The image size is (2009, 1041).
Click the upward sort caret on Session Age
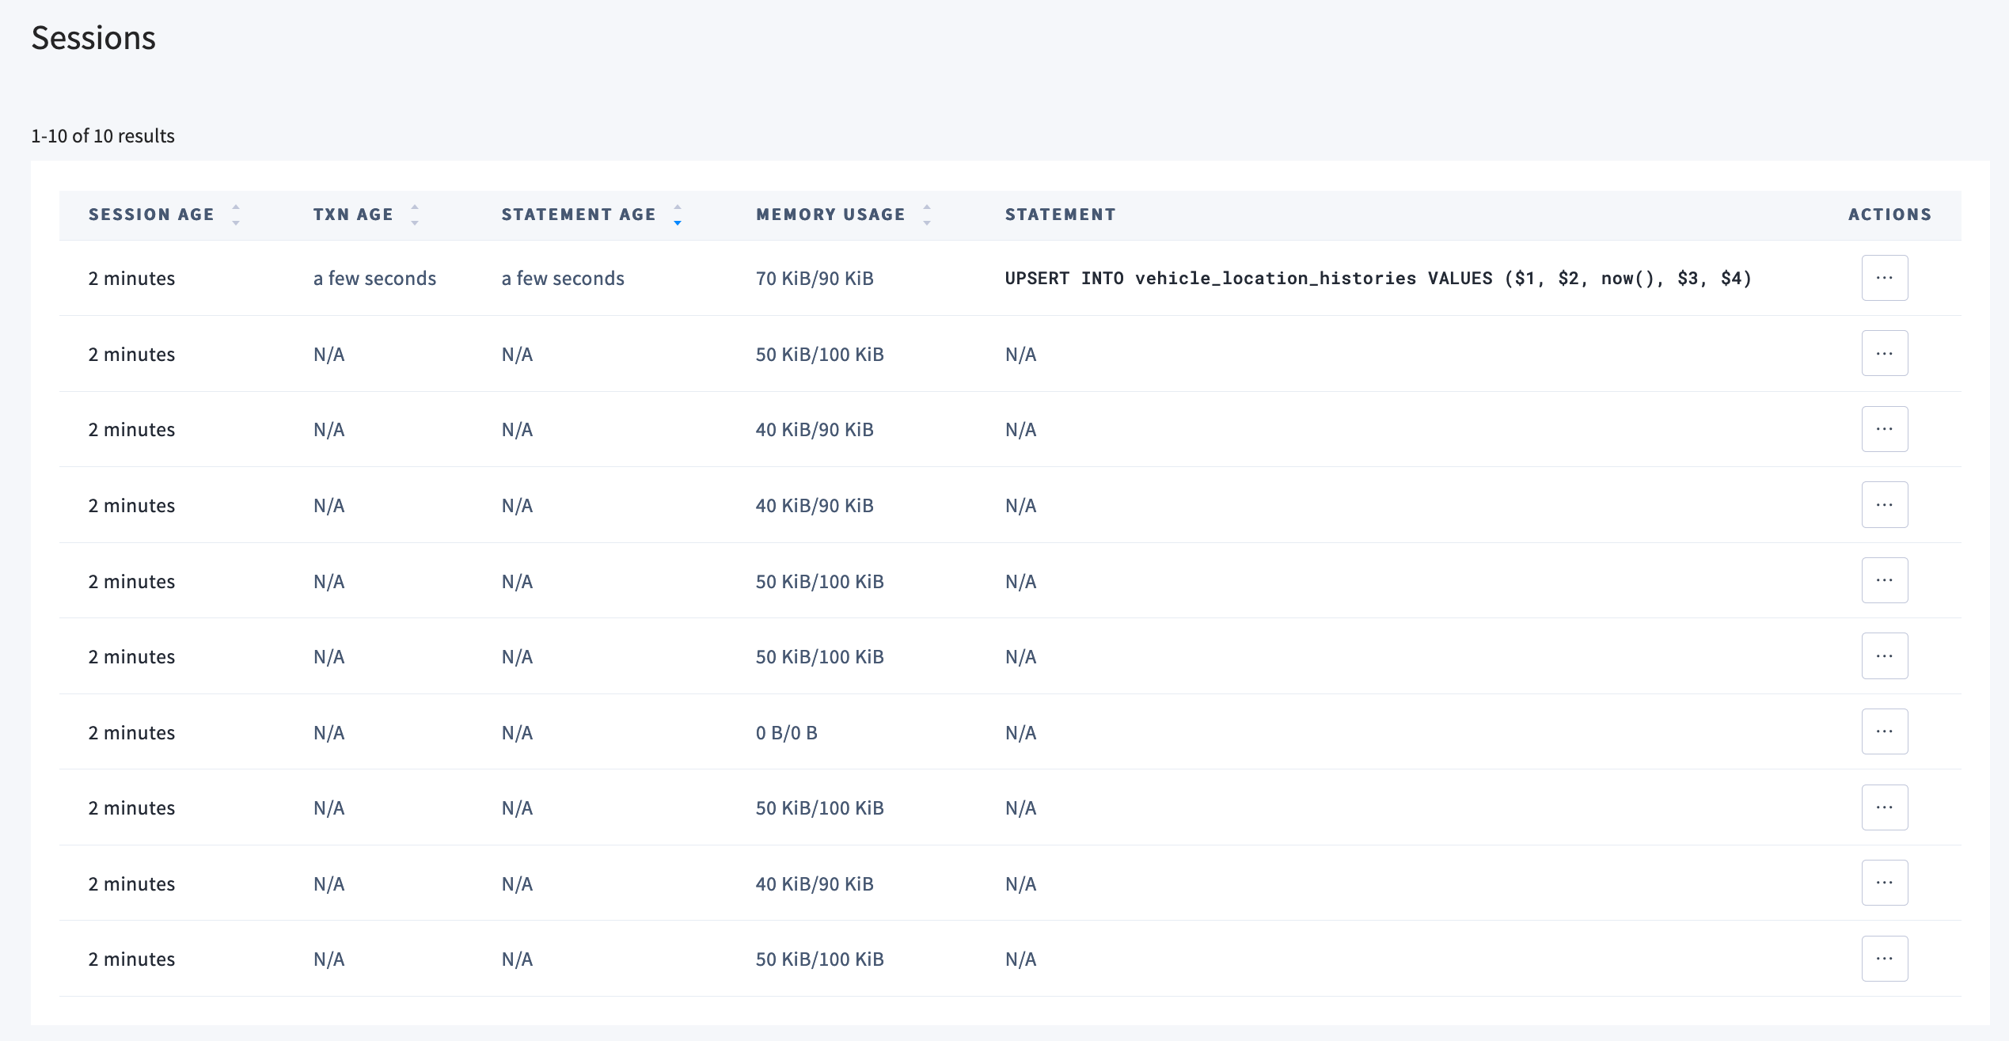click(x=235, y=208)
